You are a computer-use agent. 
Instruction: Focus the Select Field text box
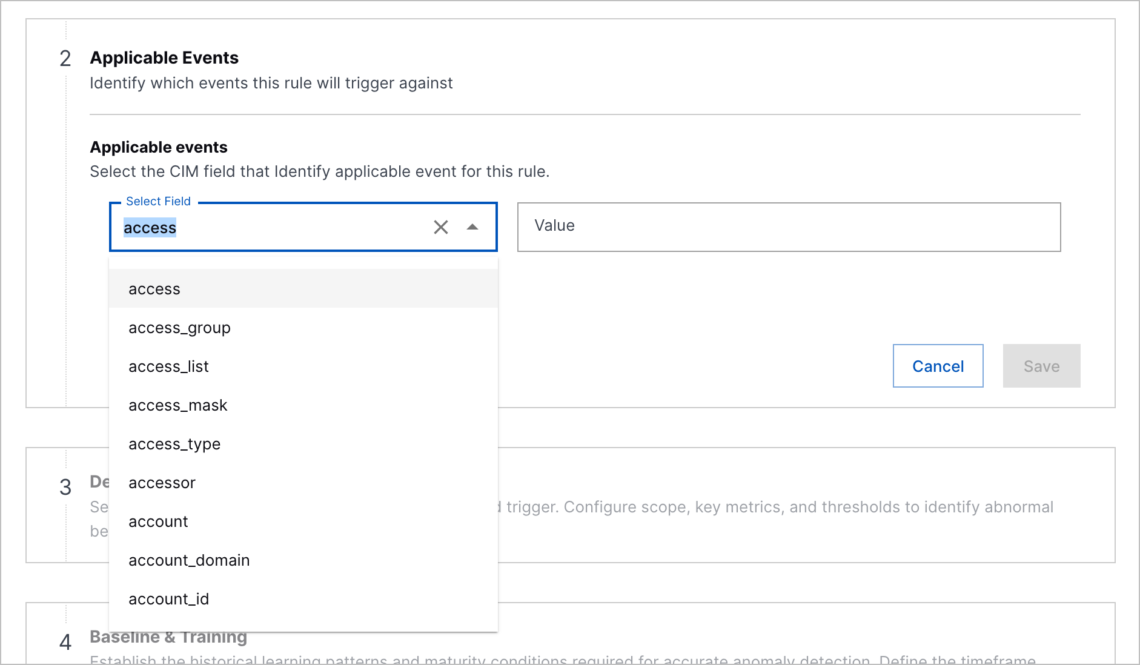pos(273,227)
